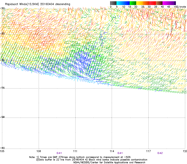Click the latitude label '-54'
This screenshot has height=164, width=187.
point(2,60)
